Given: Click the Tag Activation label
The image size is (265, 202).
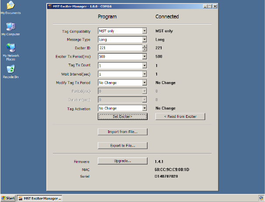Looking at the screenshot, I should click(79, 109).
